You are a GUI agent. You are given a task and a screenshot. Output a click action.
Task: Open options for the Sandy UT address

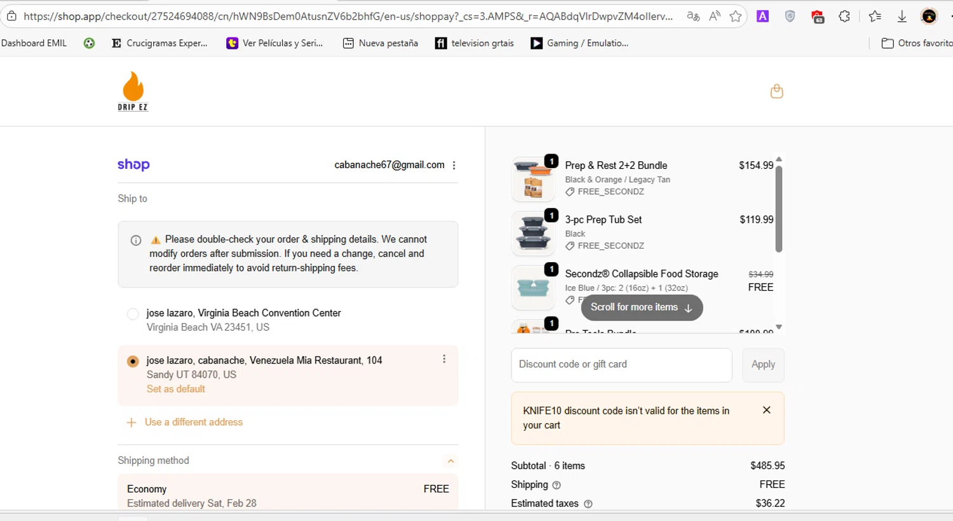tap(444, 359)
